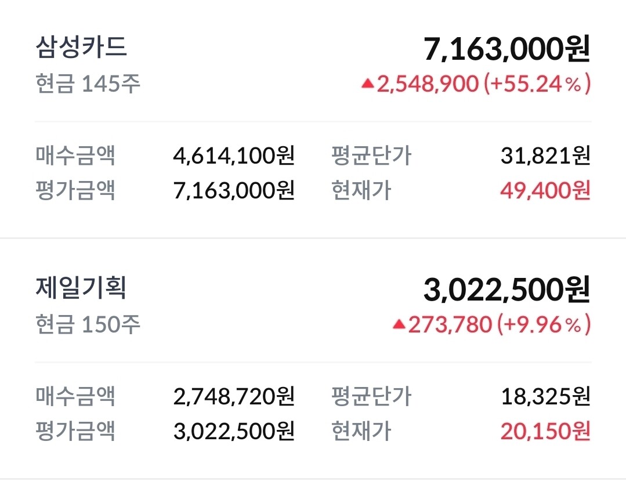Click 제일기획 현금 150주 holdings label
Viewport: 626px width, 481px height.
88,325
